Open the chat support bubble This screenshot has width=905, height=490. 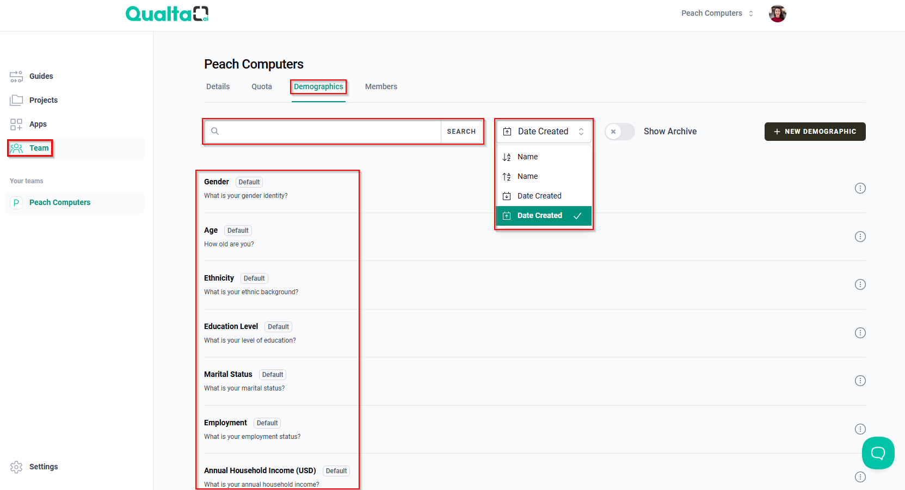point(878,453)
